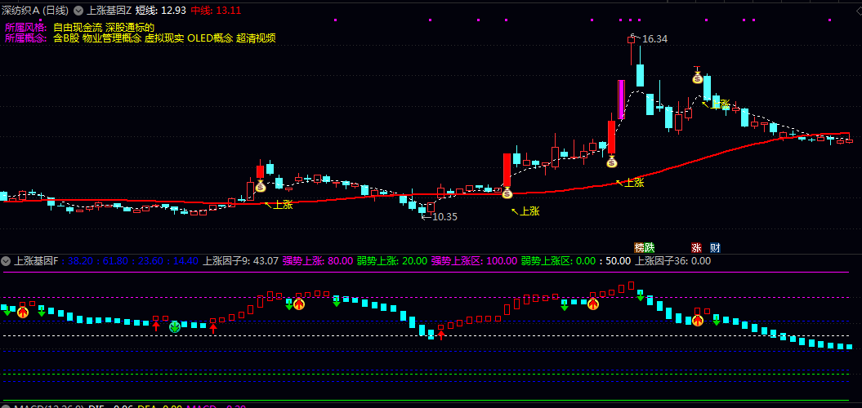This screenshot has width=862, height=408.
Task: Click the 虚拟现实 concept tag
Action: pyautogui.click(x=164, y=38)
